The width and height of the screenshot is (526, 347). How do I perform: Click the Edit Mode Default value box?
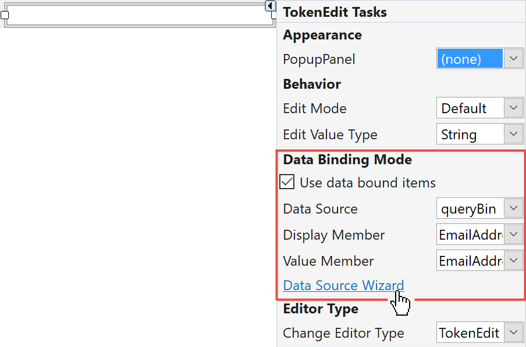[x=469, y=108]
